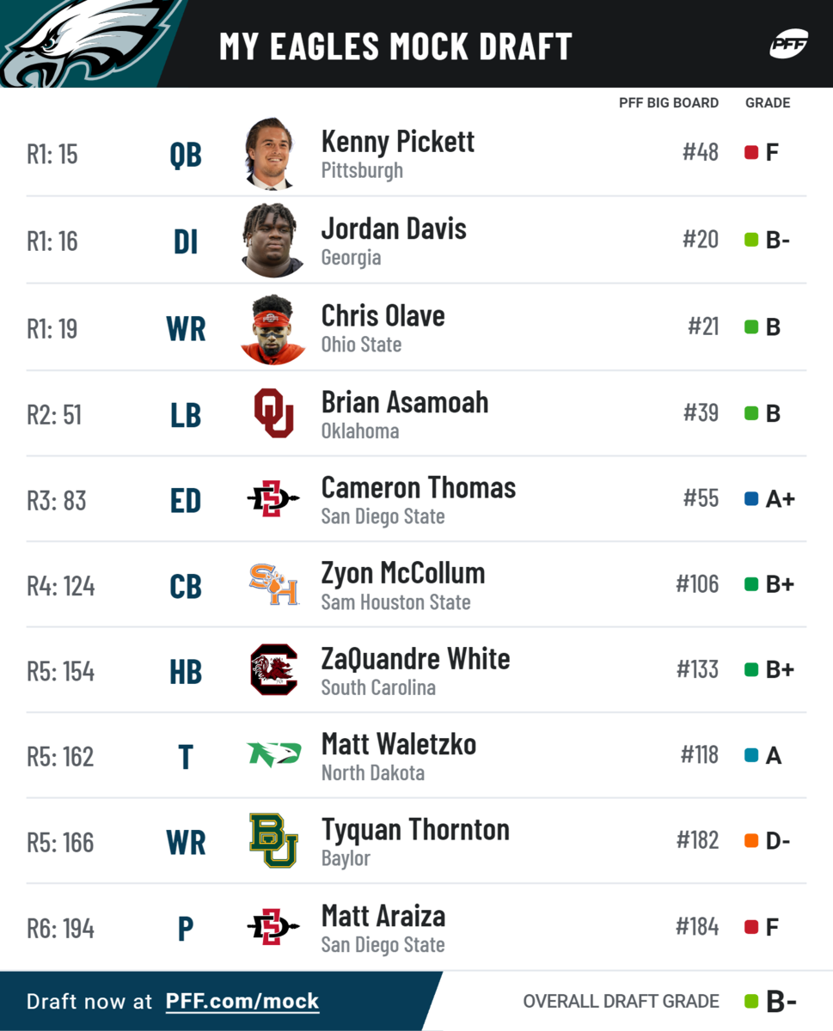Click the PFF Big Board column header

pyautogui.click(x=668, y=103)
